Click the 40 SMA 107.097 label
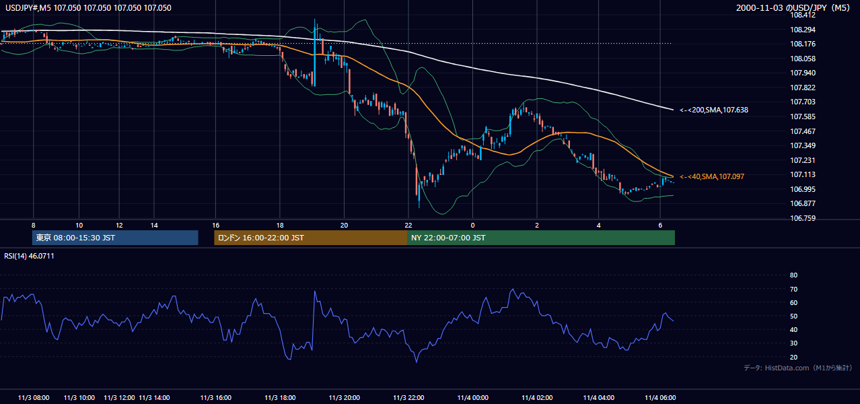The width and height of the screenshot is (860, 404). coord(712,176)
